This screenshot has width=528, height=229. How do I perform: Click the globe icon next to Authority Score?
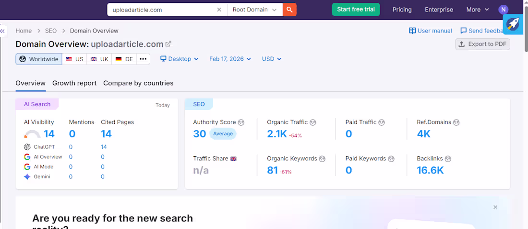(241, 122)
